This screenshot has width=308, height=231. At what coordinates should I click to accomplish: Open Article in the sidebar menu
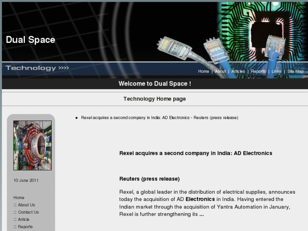tap(24, 220)
